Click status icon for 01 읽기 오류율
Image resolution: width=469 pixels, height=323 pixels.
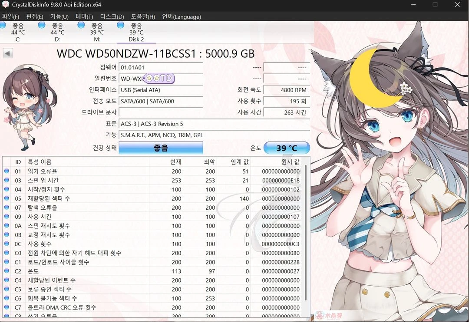point(7,171)
